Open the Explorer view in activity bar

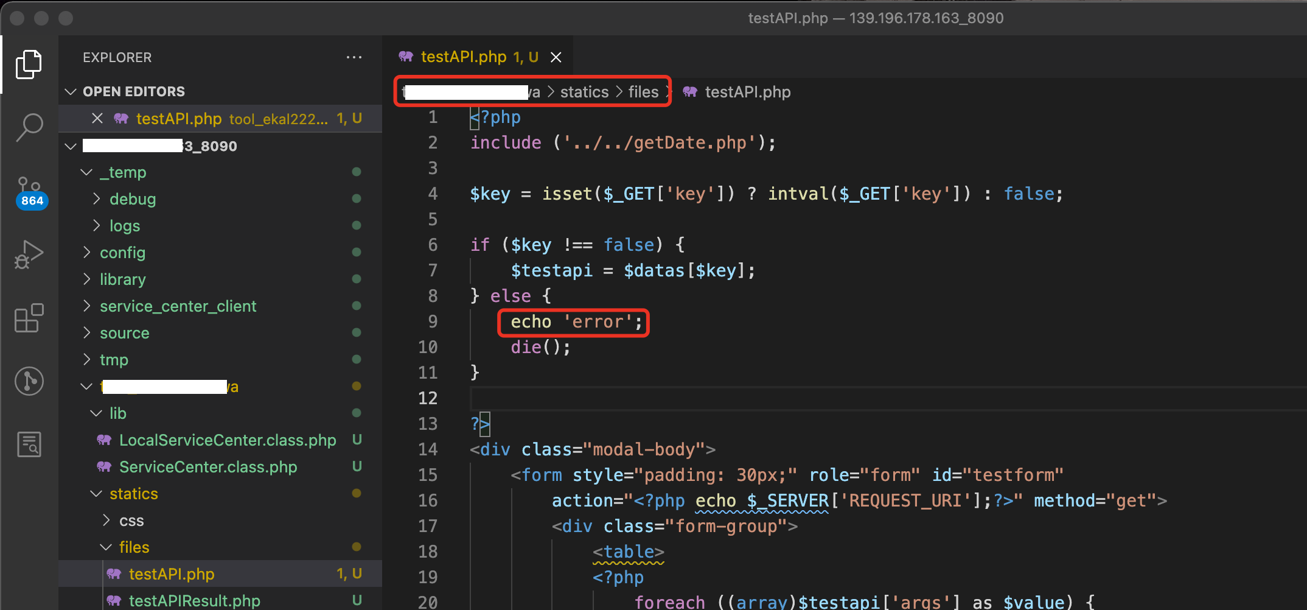click(x=29, y=65)
